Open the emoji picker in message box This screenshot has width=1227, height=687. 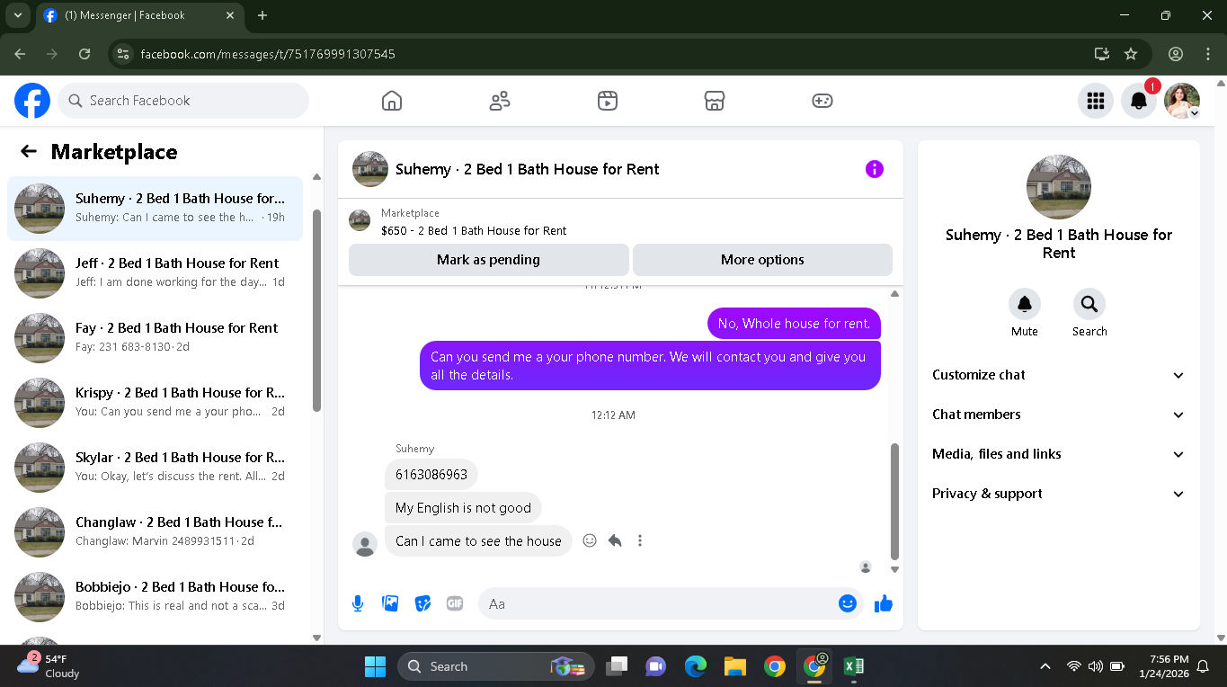847,603
